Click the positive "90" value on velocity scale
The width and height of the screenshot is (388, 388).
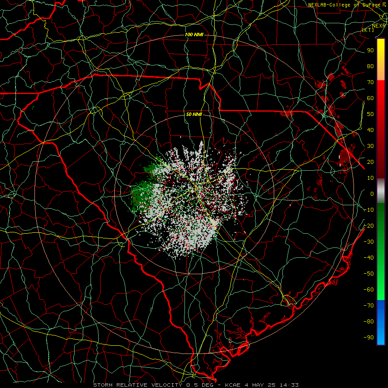pos(370,50)
